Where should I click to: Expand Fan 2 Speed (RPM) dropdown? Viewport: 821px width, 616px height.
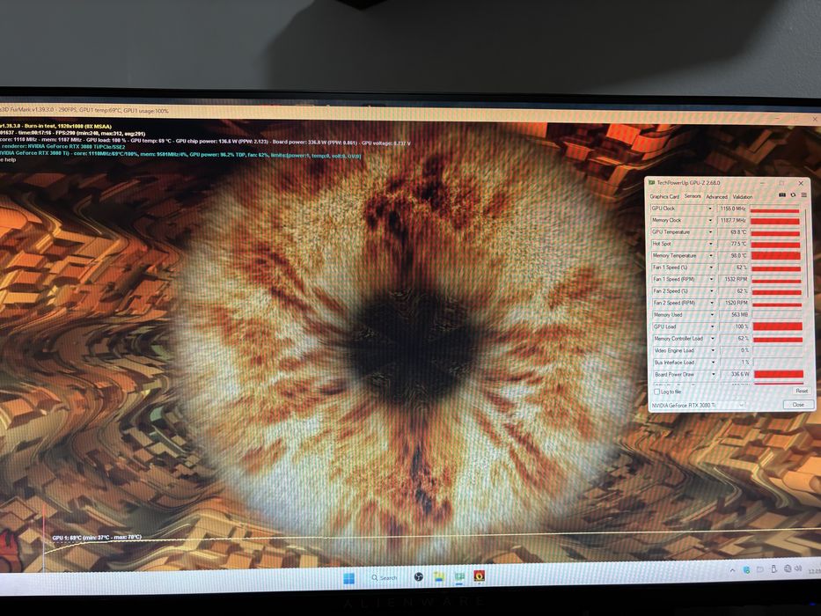(x=712, y=303)
